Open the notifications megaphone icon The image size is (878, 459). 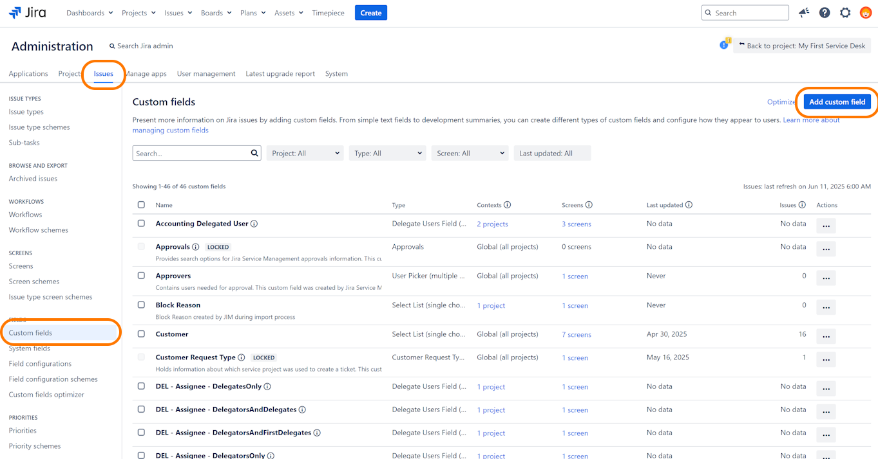[803, 13]
